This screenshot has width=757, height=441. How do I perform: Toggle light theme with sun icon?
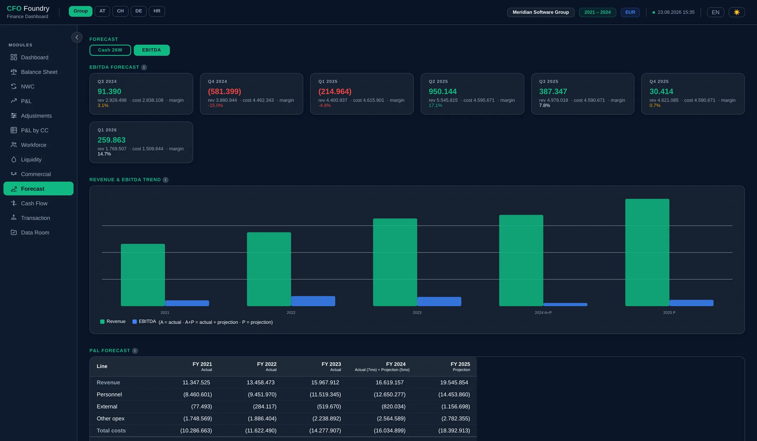pos(736,12)
